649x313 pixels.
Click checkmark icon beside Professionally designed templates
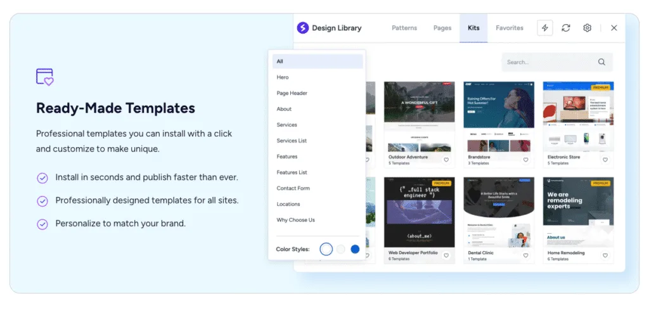[x=42, y=201]
